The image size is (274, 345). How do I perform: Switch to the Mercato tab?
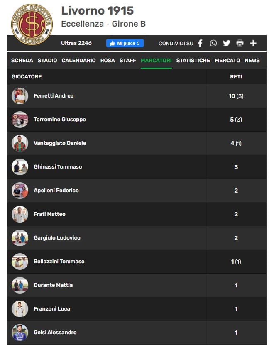click(227, 61)
